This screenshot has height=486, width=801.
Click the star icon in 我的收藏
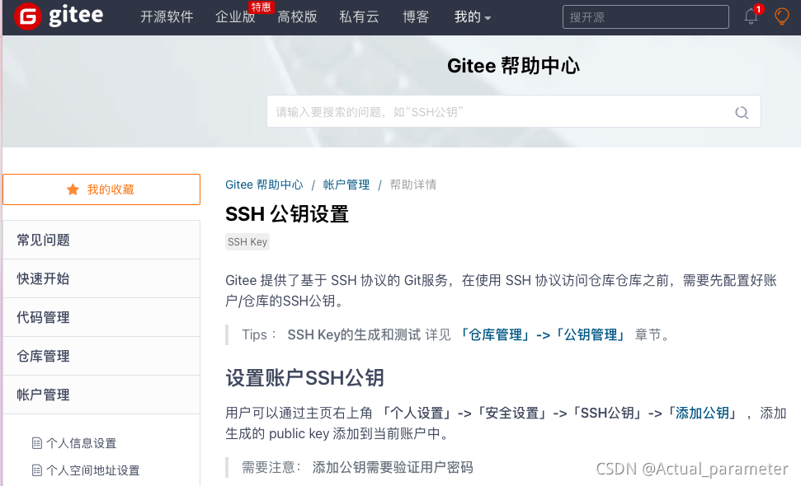pyautogui.click(x=73, y=189)
